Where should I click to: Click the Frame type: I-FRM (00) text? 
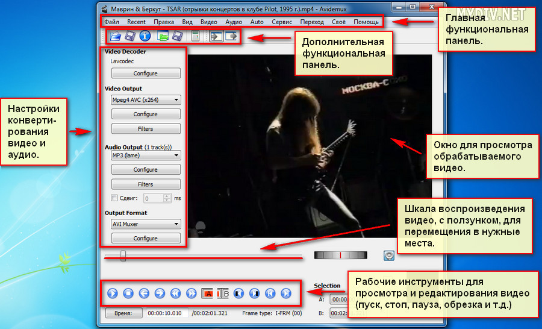click(x=272, y=313)
